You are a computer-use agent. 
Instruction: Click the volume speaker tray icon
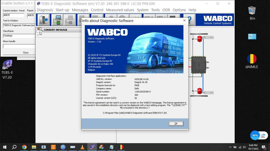click(x=244, y=147)
